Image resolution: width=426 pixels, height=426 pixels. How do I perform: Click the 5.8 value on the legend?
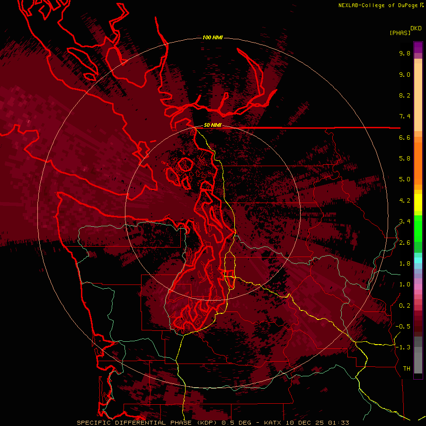(405, 159)
